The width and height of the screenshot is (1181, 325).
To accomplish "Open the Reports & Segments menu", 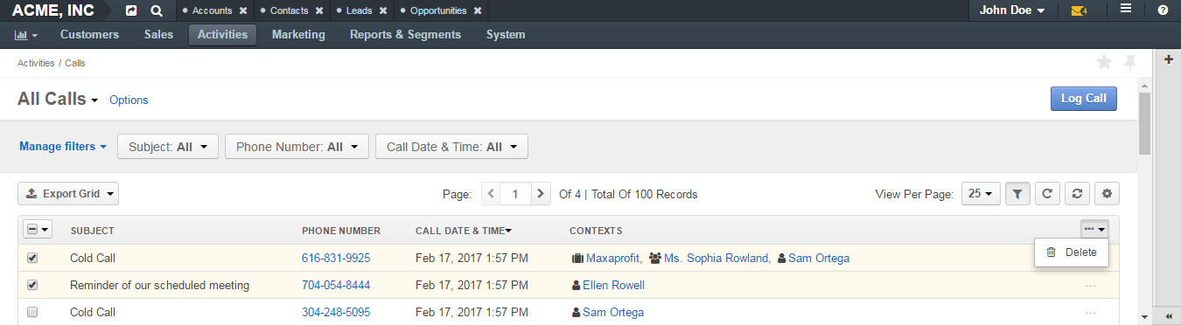I will (x=405, y=35).
